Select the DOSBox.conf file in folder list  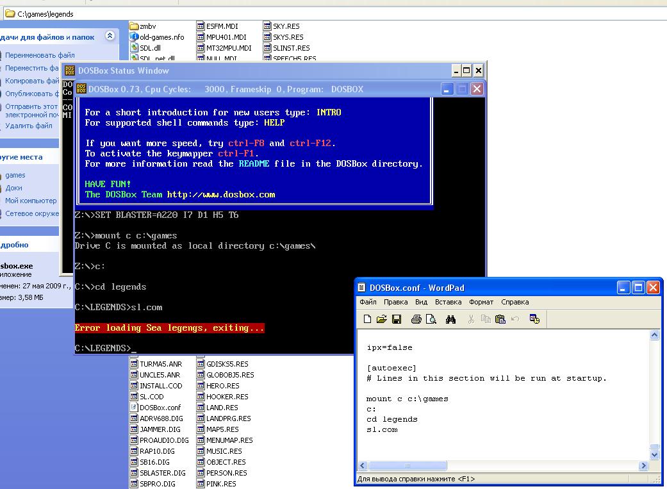pyautogui.click(x=160, y=408)
